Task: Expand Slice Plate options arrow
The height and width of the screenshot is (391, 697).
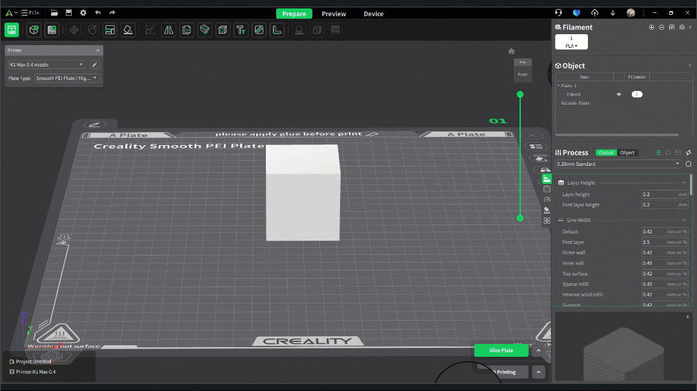Action: 538,350
